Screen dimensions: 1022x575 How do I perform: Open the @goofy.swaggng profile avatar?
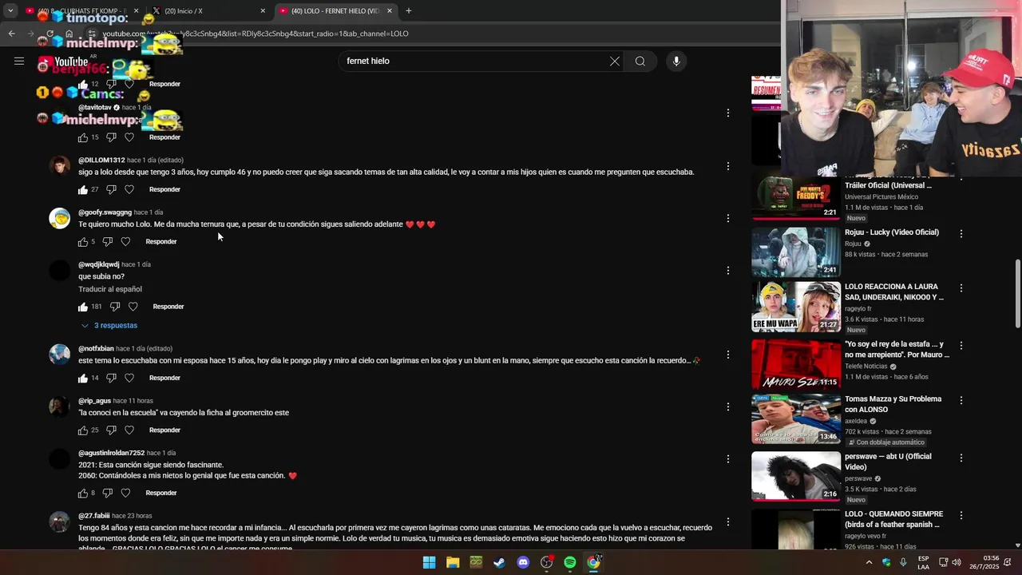[60, 218]
